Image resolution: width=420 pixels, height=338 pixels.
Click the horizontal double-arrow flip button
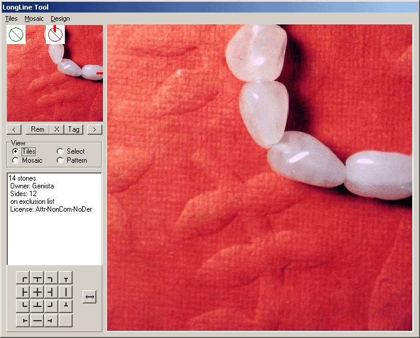click(89, 297)
